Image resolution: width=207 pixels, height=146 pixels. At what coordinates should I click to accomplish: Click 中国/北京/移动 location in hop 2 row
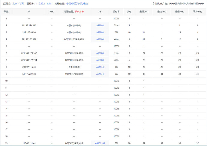(x=74, y=25)
